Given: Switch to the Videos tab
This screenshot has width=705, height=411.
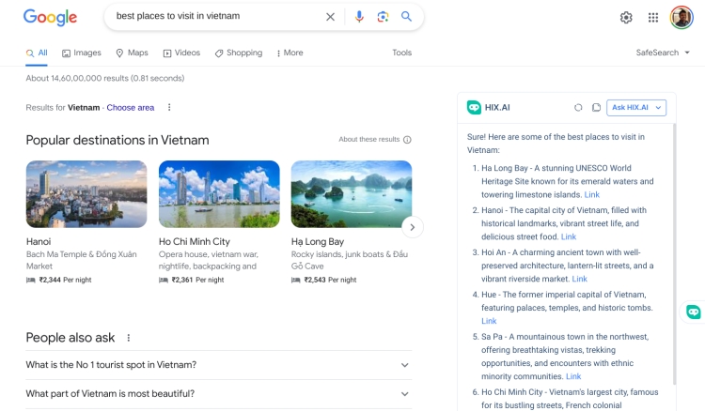Looking at the screenshot, I should pos(181,53).
